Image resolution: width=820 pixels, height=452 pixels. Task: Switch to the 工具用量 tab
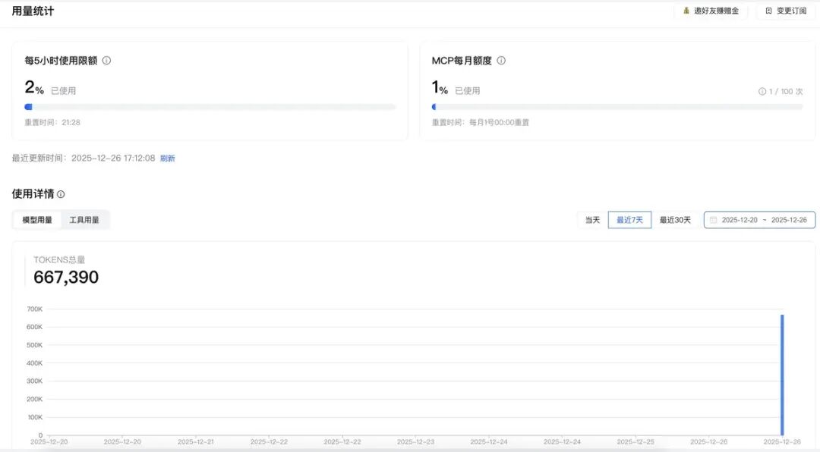83,219
